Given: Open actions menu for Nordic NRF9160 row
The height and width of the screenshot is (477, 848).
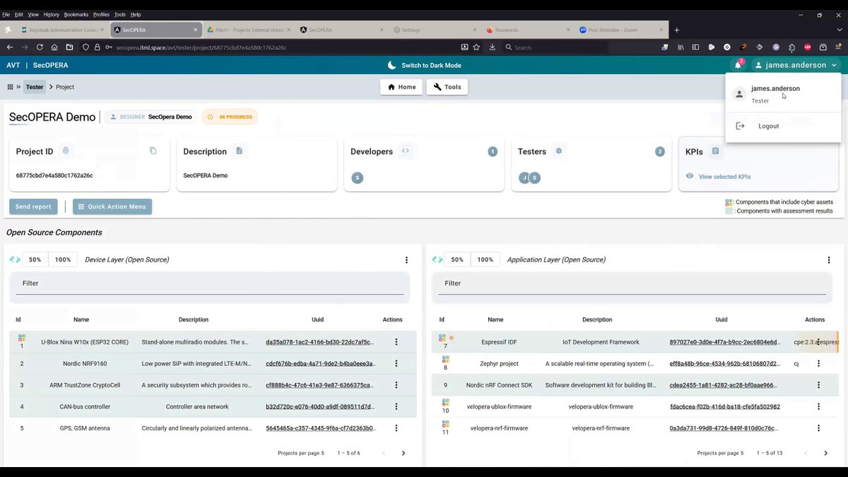Looking at the screenshot, I should coord(396,363).
